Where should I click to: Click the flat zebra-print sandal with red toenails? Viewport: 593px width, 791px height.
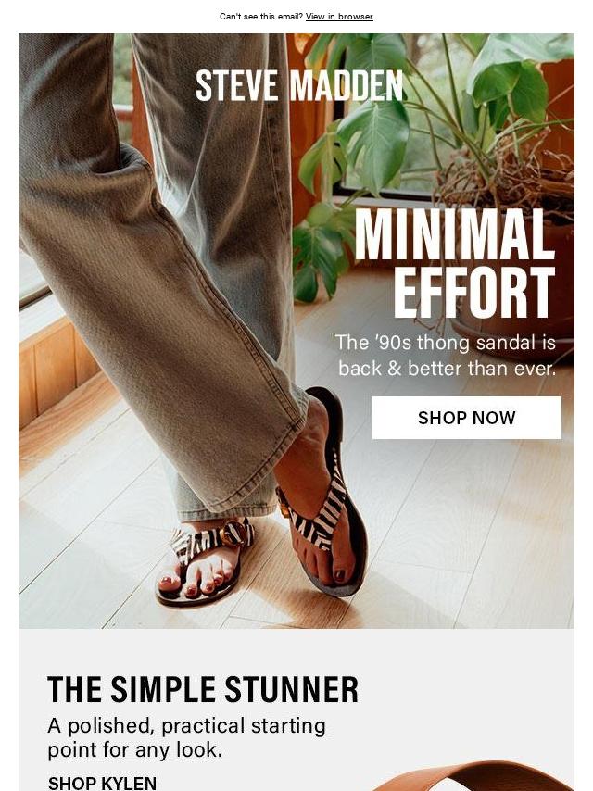205,562
